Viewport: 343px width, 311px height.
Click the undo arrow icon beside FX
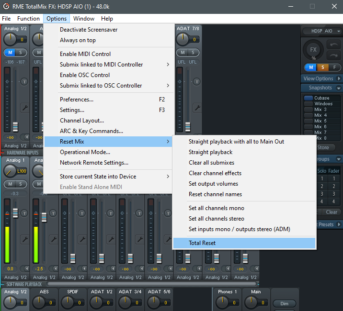333,45
